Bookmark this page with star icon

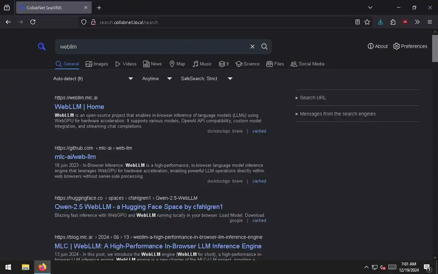367,22
